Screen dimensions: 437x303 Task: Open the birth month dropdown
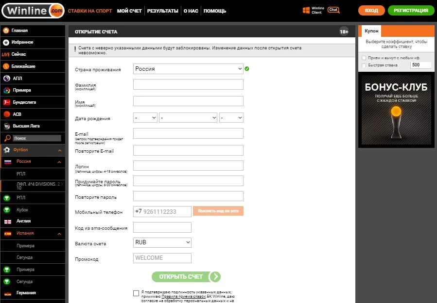pyautogui.click(x=188, y=118)
